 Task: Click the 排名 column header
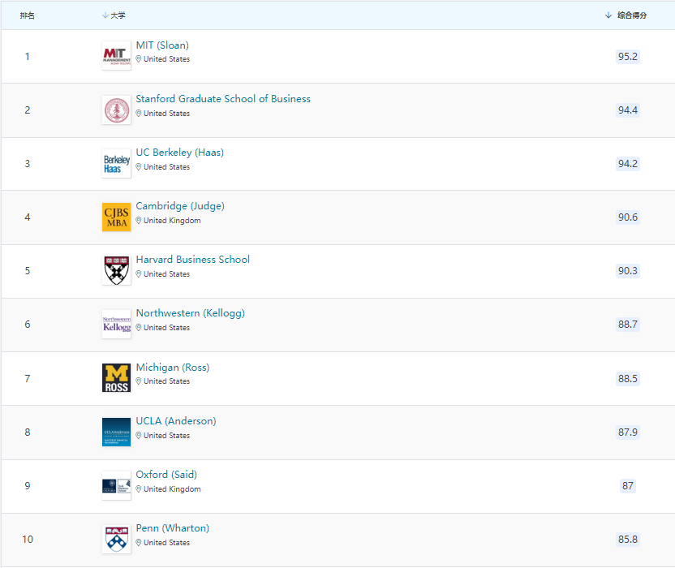(x=27, y=15)
